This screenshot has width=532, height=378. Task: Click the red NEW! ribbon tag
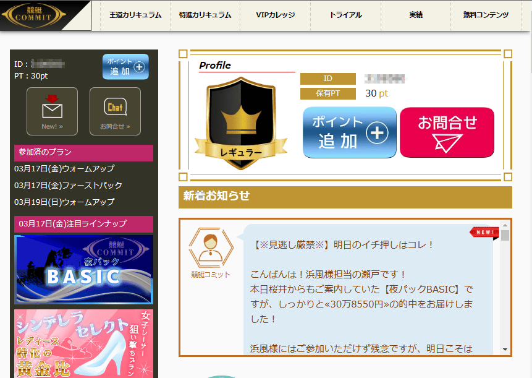(x=484, y=233)
